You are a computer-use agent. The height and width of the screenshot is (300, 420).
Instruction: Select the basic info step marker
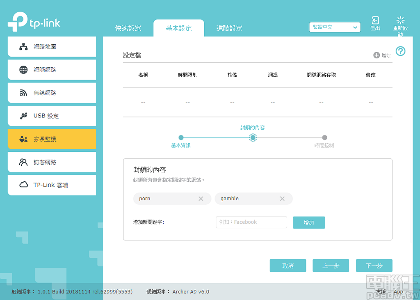[181, 137]
